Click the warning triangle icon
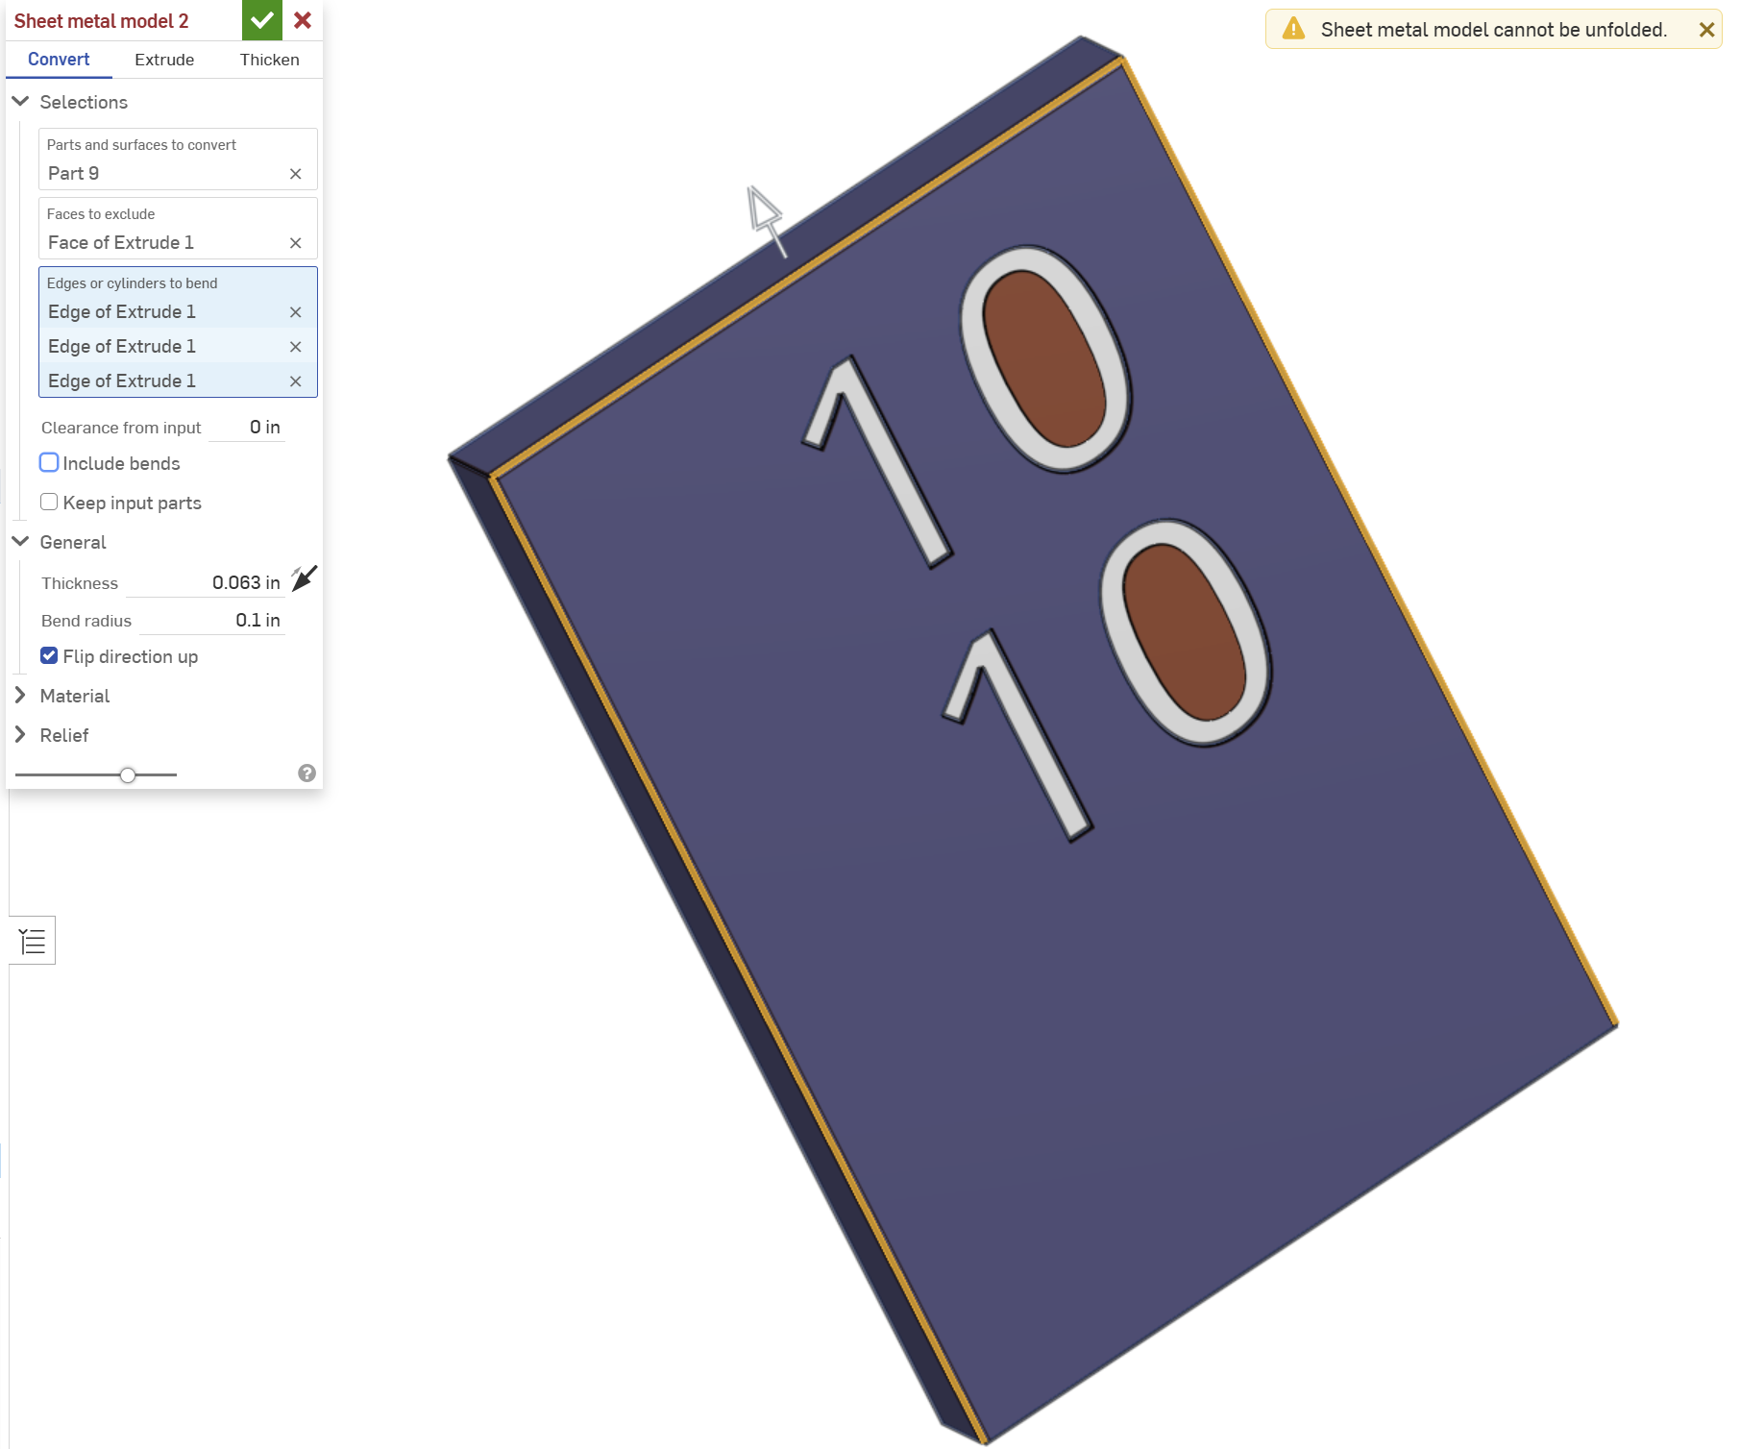 coord(1294,29)
